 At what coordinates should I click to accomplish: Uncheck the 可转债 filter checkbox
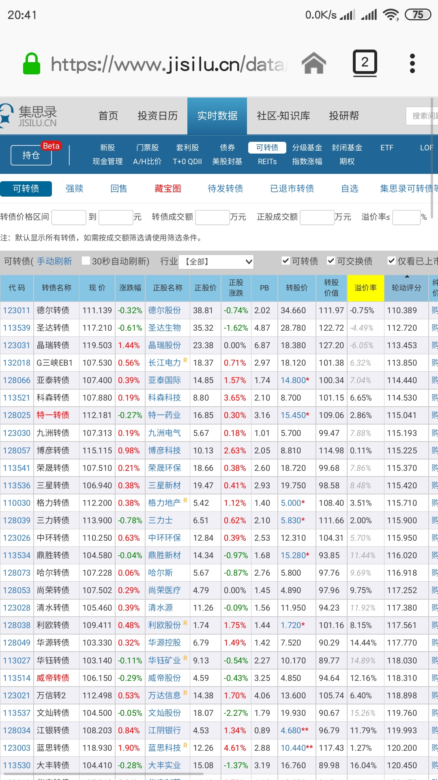pyautogui.click(x=286, y=261)
